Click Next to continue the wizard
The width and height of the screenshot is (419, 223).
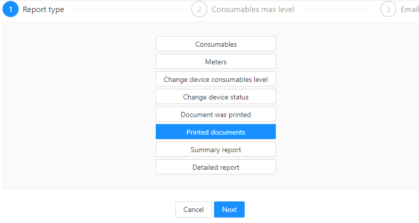229,209
